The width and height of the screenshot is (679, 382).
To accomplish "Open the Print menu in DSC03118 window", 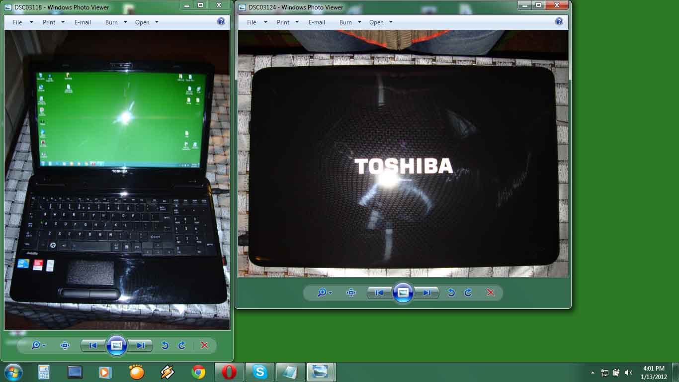I will (x=54, y=22).
